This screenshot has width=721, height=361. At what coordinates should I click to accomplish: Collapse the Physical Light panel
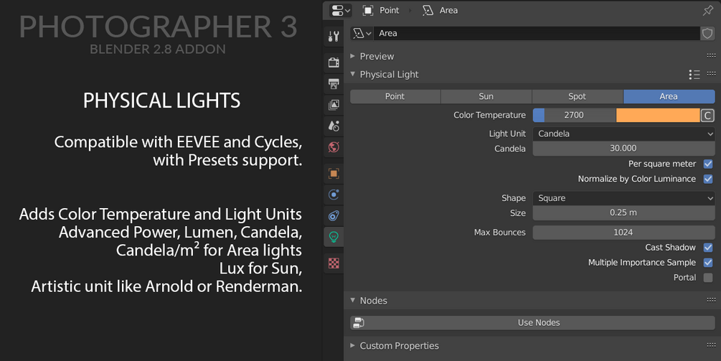[353, 74]
